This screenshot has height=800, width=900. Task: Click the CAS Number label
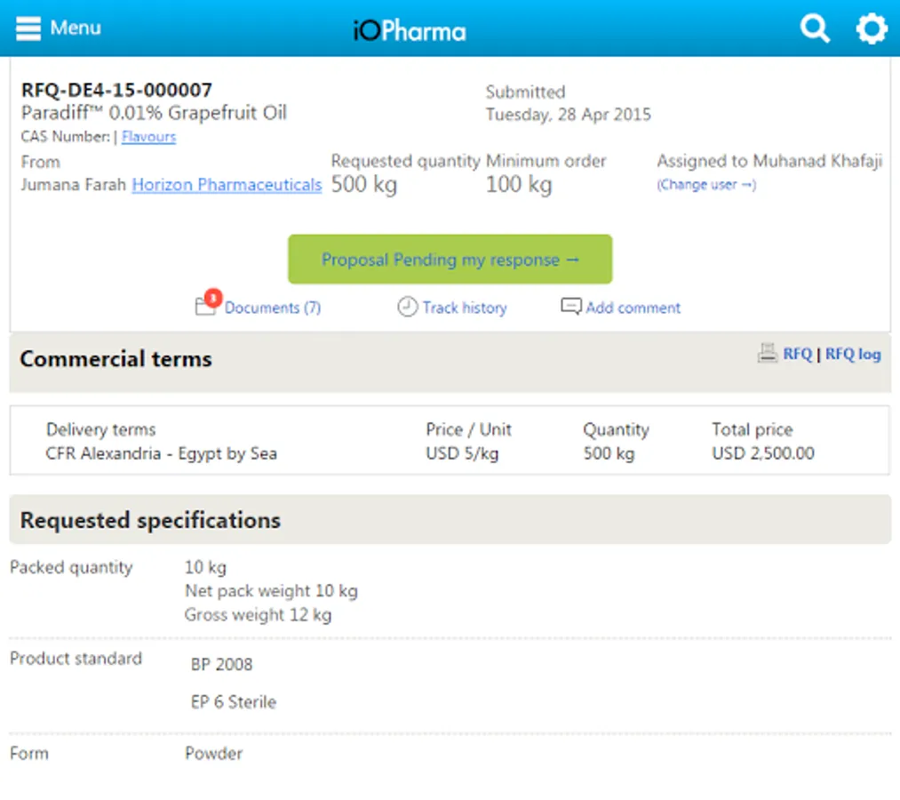66,137
